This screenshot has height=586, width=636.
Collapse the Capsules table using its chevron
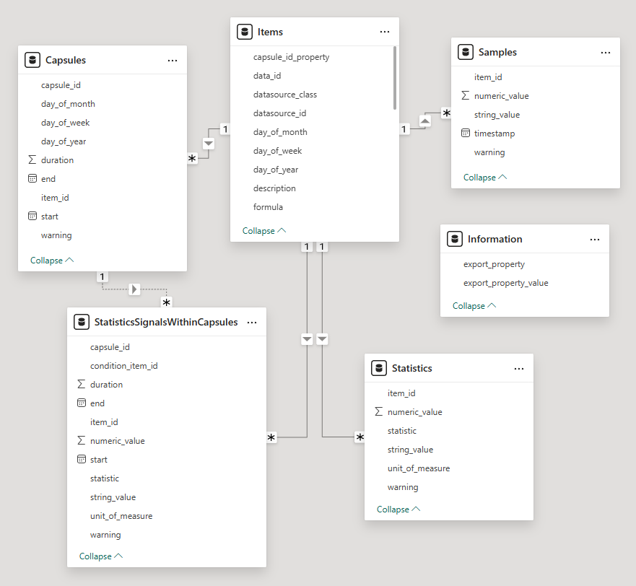click(x=51, y=260)
